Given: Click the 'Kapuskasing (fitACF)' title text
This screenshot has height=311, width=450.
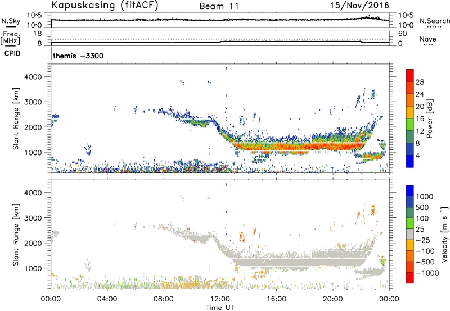Looking at the screenshot, I should pos(105,6).
